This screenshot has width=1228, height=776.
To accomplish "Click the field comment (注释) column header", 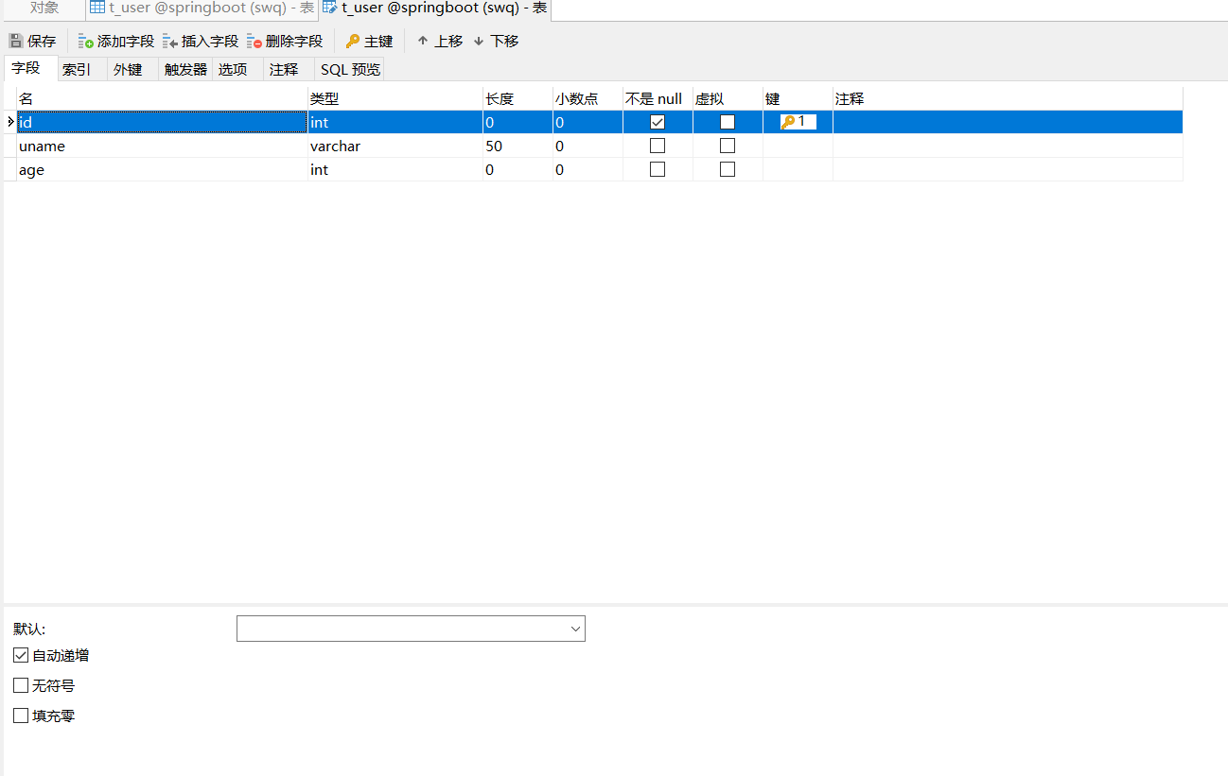I will coord(1008,98).
